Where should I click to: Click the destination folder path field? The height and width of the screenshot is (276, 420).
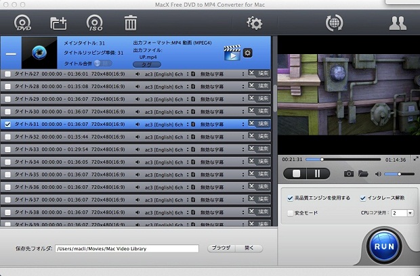[127, 248]
